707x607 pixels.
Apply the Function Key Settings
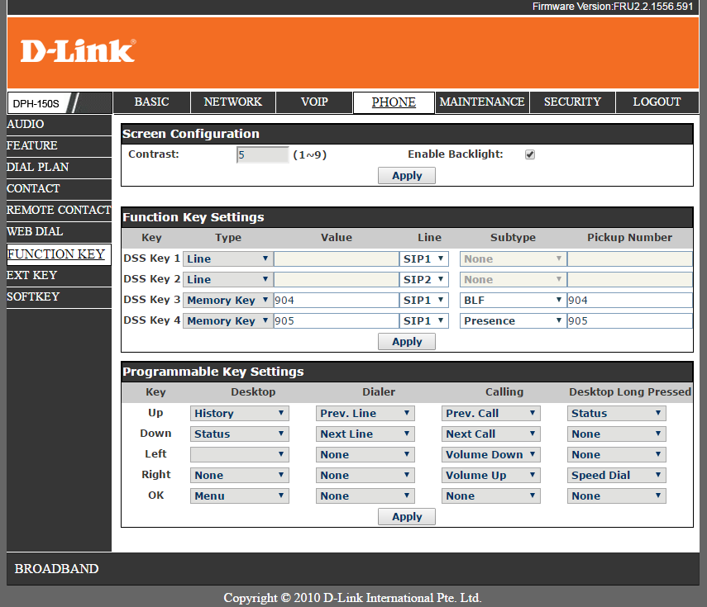pos(406,341)
